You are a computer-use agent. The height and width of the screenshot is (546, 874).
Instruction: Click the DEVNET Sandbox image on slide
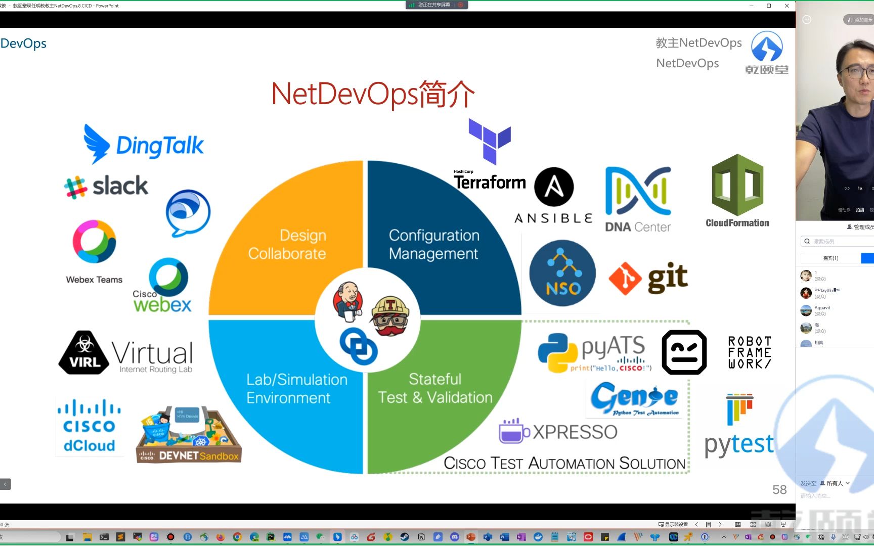pyautogui.click(x=189, y=434)
